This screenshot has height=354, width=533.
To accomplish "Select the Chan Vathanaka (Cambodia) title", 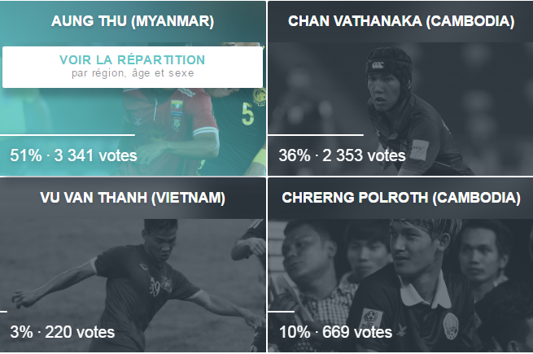I will click(x=401, y=21).
